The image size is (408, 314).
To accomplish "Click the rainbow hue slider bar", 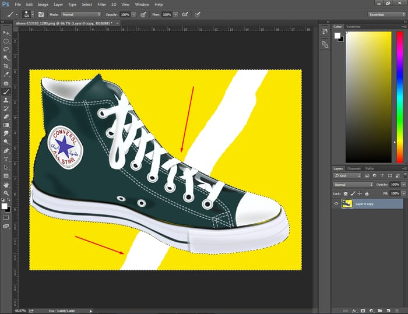I will click(x=400, y=97).
